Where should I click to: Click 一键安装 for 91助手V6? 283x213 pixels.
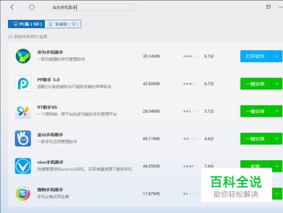256,111
